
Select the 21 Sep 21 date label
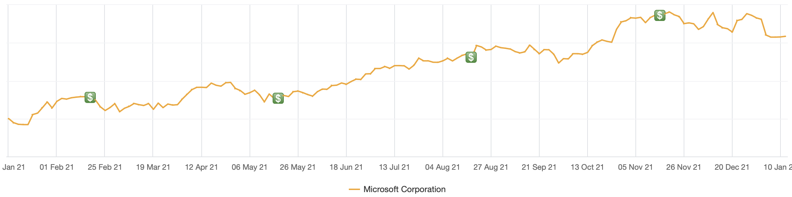tap(539, 167)
